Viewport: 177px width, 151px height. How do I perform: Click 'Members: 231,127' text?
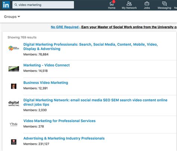click(x=36, y=144)
